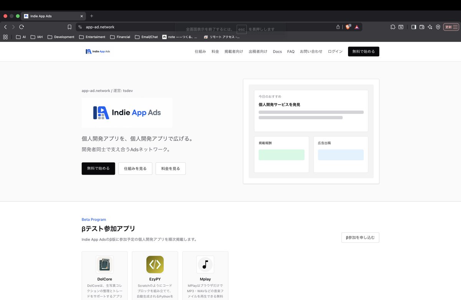Open a new tab with the plus button
The image size is (461, 300).
coord(91,16)
